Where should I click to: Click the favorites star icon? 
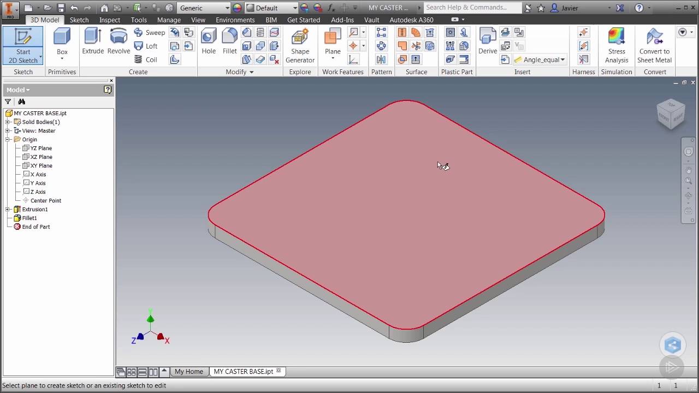[x=541, y=8]
